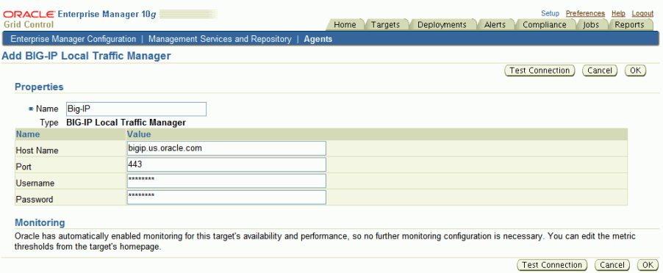Click the bottom Test Connection button

point(552,265)
